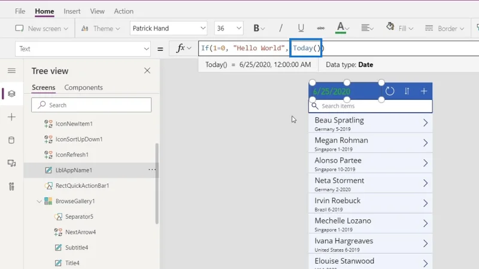Click in the formula bar
The width and height of the screenshot is (479, 269).
point(338,48)
